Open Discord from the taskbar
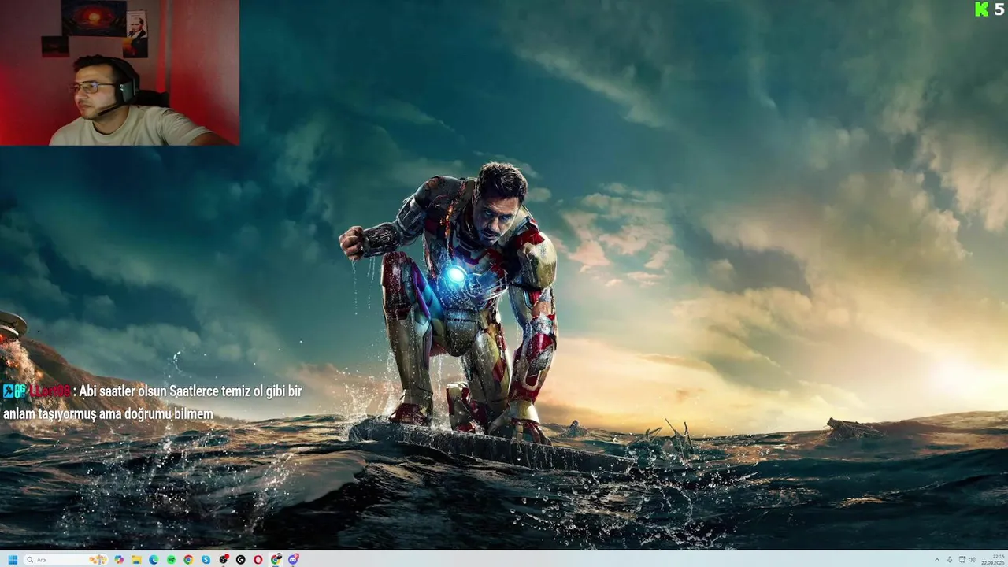This screenshot has height=567, width=1008. coord(293,560)
